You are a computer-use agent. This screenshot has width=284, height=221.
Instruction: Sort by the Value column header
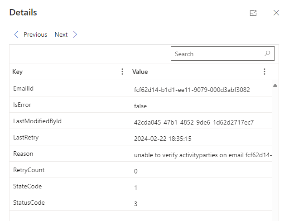pos(140,72)
